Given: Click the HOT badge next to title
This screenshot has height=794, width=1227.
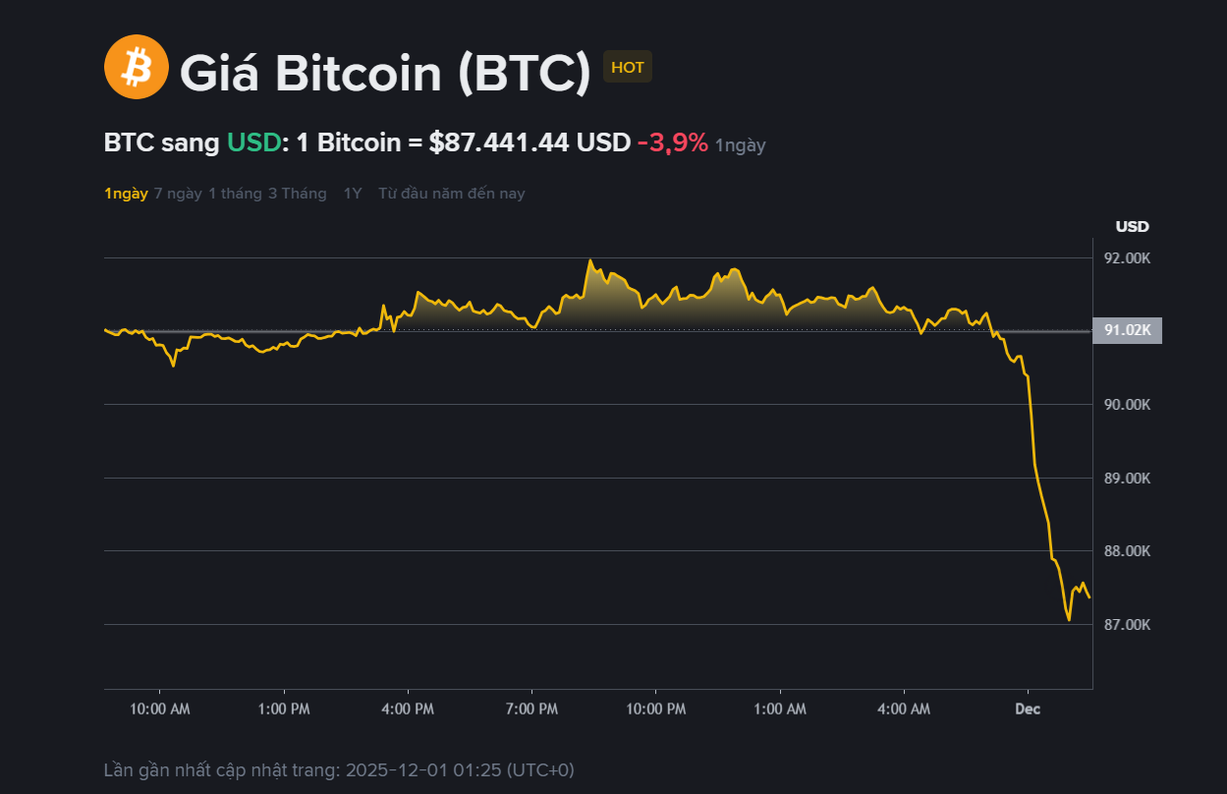Looking at the screenshot, I should 627,68.
